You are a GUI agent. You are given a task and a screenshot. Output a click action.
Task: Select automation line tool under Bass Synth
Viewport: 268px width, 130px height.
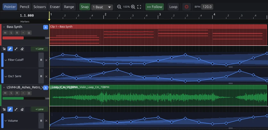pyautogui.click(x=16, y=49)
